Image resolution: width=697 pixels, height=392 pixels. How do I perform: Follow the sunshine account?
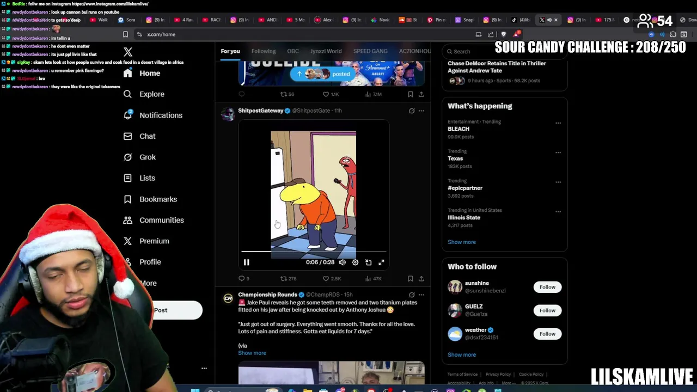click(547, 287)
